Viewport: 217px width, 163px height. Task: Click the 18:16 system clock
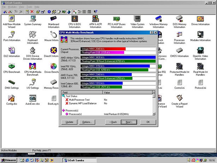(x=212, y=160)
